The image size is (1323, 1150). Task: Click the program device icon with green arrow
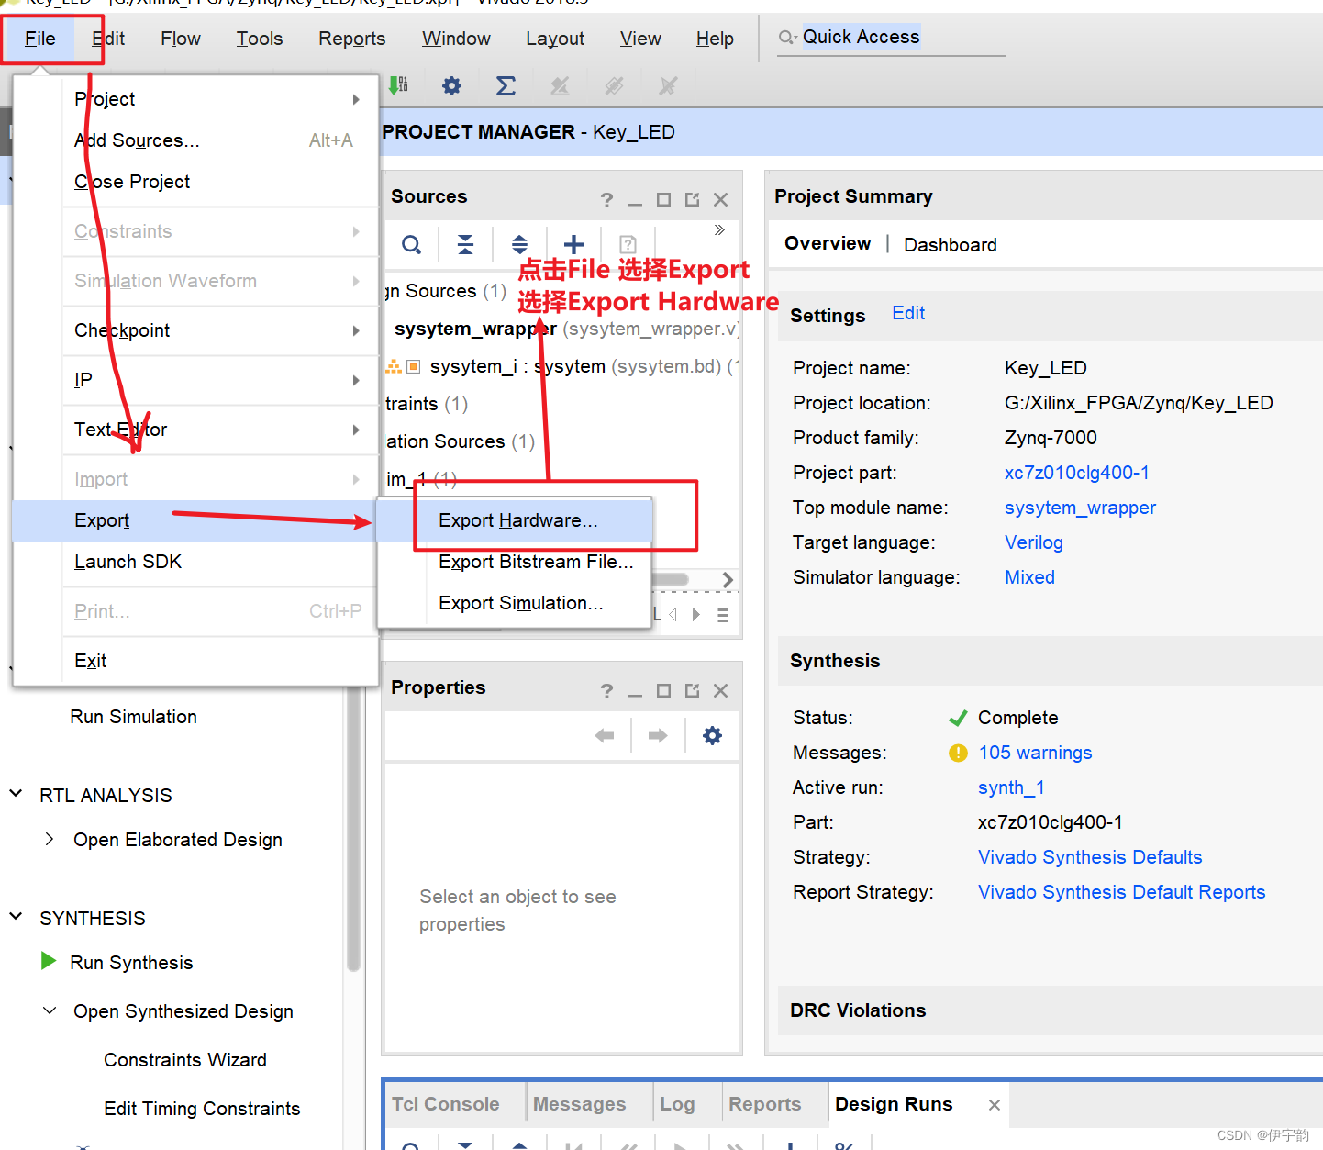pyautogui.click(x=398, y=86)
